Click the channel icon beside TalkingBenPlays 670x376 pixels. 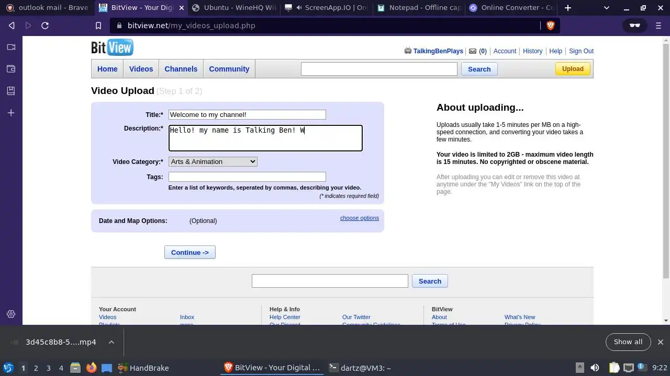[x=408, y=51]
